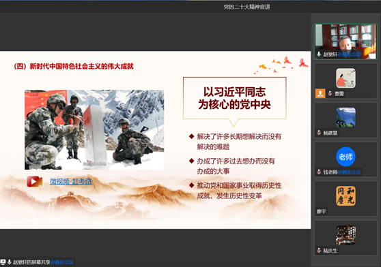Select 赵驰轩 presenter video tile
Image resolution: width=381 pixels, height=267 pixels.
point(345,42)
